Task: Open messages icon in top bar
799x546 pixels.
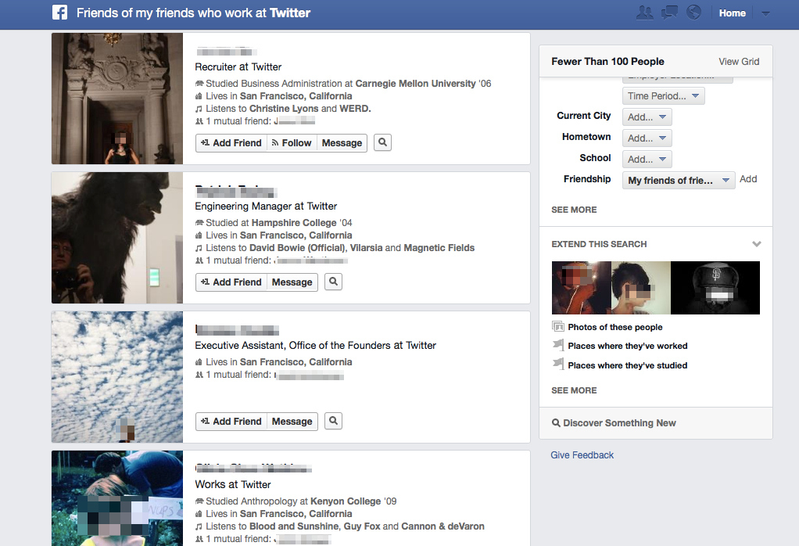Action: point(669,13)
